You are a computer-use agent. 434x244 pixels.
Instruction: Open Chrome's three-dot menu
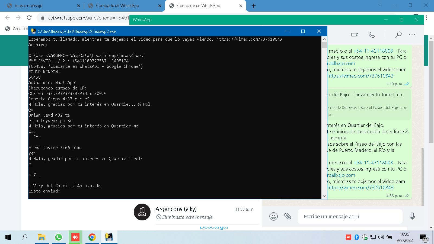(x=427, y=18)
